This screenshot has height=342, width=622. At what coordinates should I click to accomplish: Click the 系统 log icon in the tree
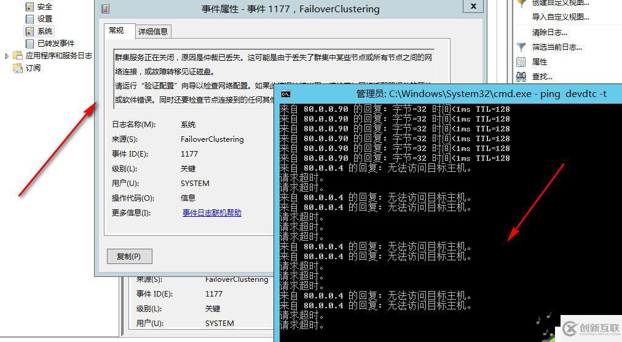pos(30,31)
